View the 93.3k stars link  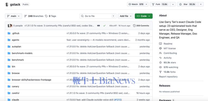170,62
